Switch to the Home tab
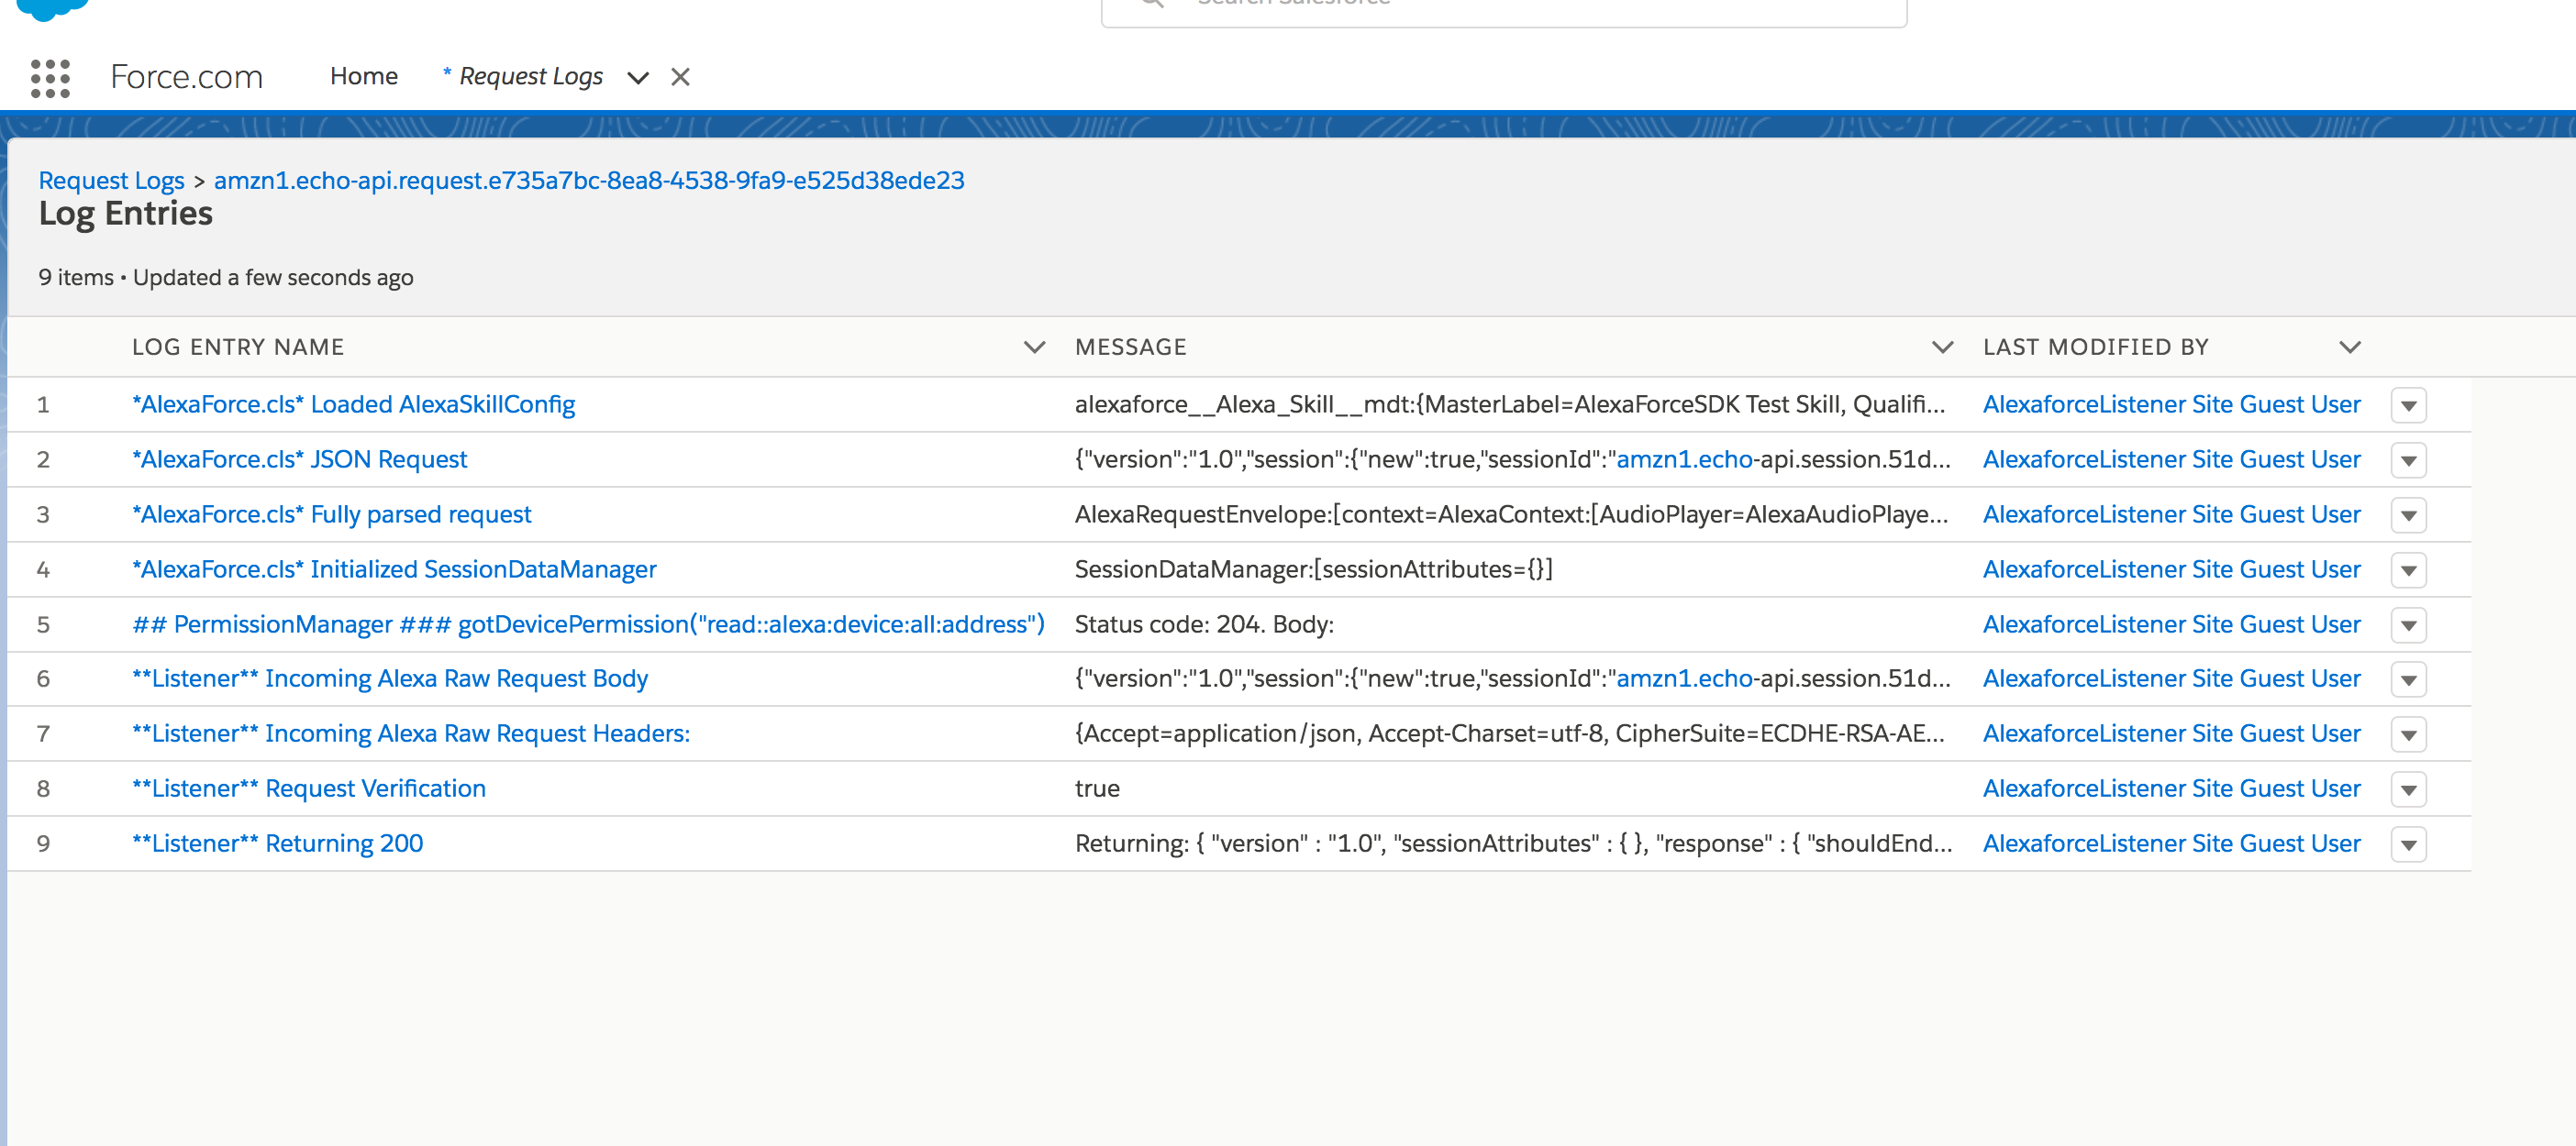2576x1146 pixels. coord(364,76)
